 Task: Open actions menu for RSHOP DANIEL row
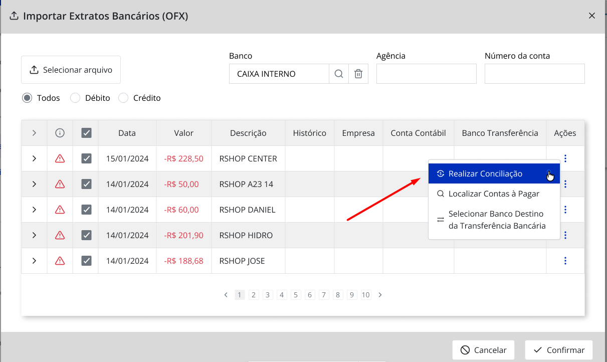click(x=565, y=210)
